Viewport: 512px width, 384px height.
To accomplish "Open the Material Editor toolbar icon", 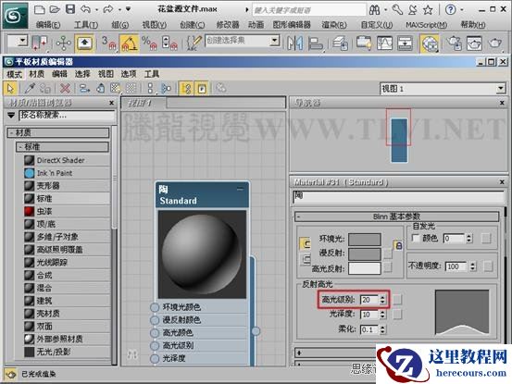I will (x=429, y=43).
